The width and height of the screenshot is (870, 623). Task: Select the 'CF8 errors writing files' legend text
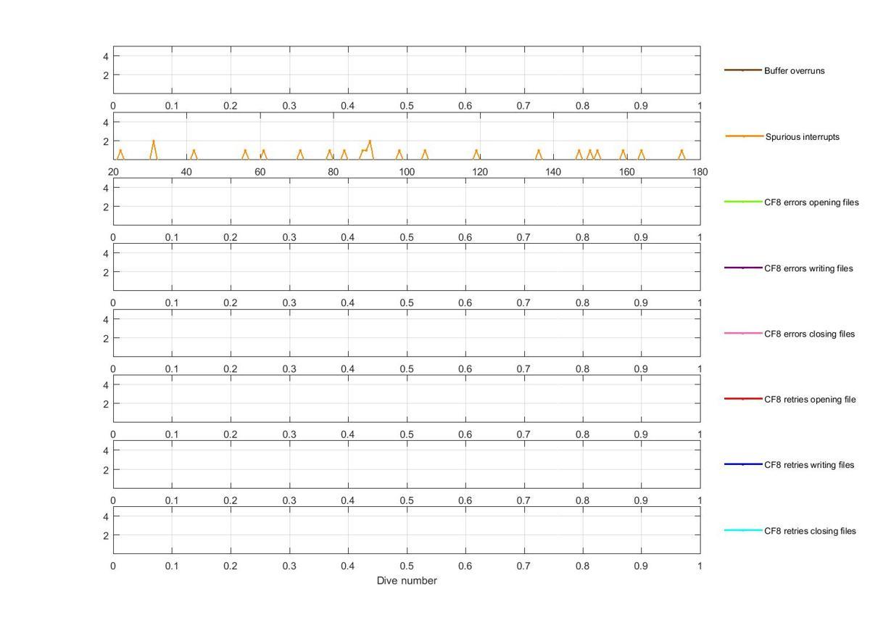click(808, 268)
